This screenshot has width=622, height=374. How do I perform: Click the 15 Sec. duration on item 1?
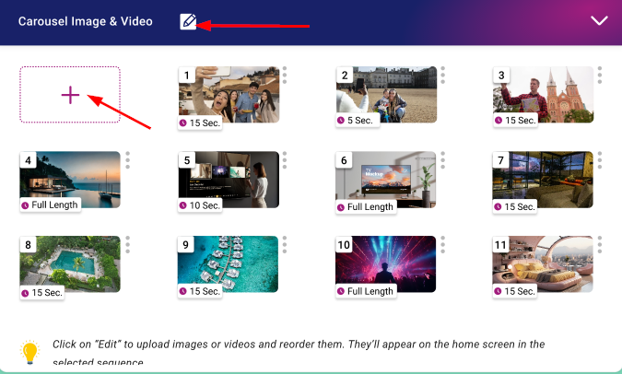click(200, 123)
